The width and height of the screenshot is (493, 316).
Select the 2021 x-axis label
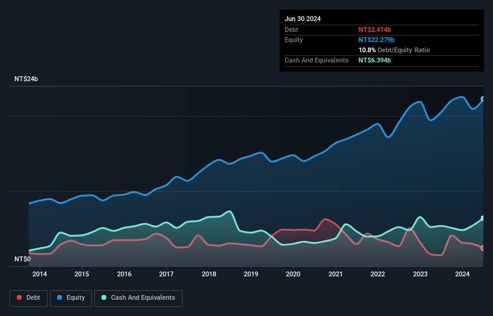336,274
